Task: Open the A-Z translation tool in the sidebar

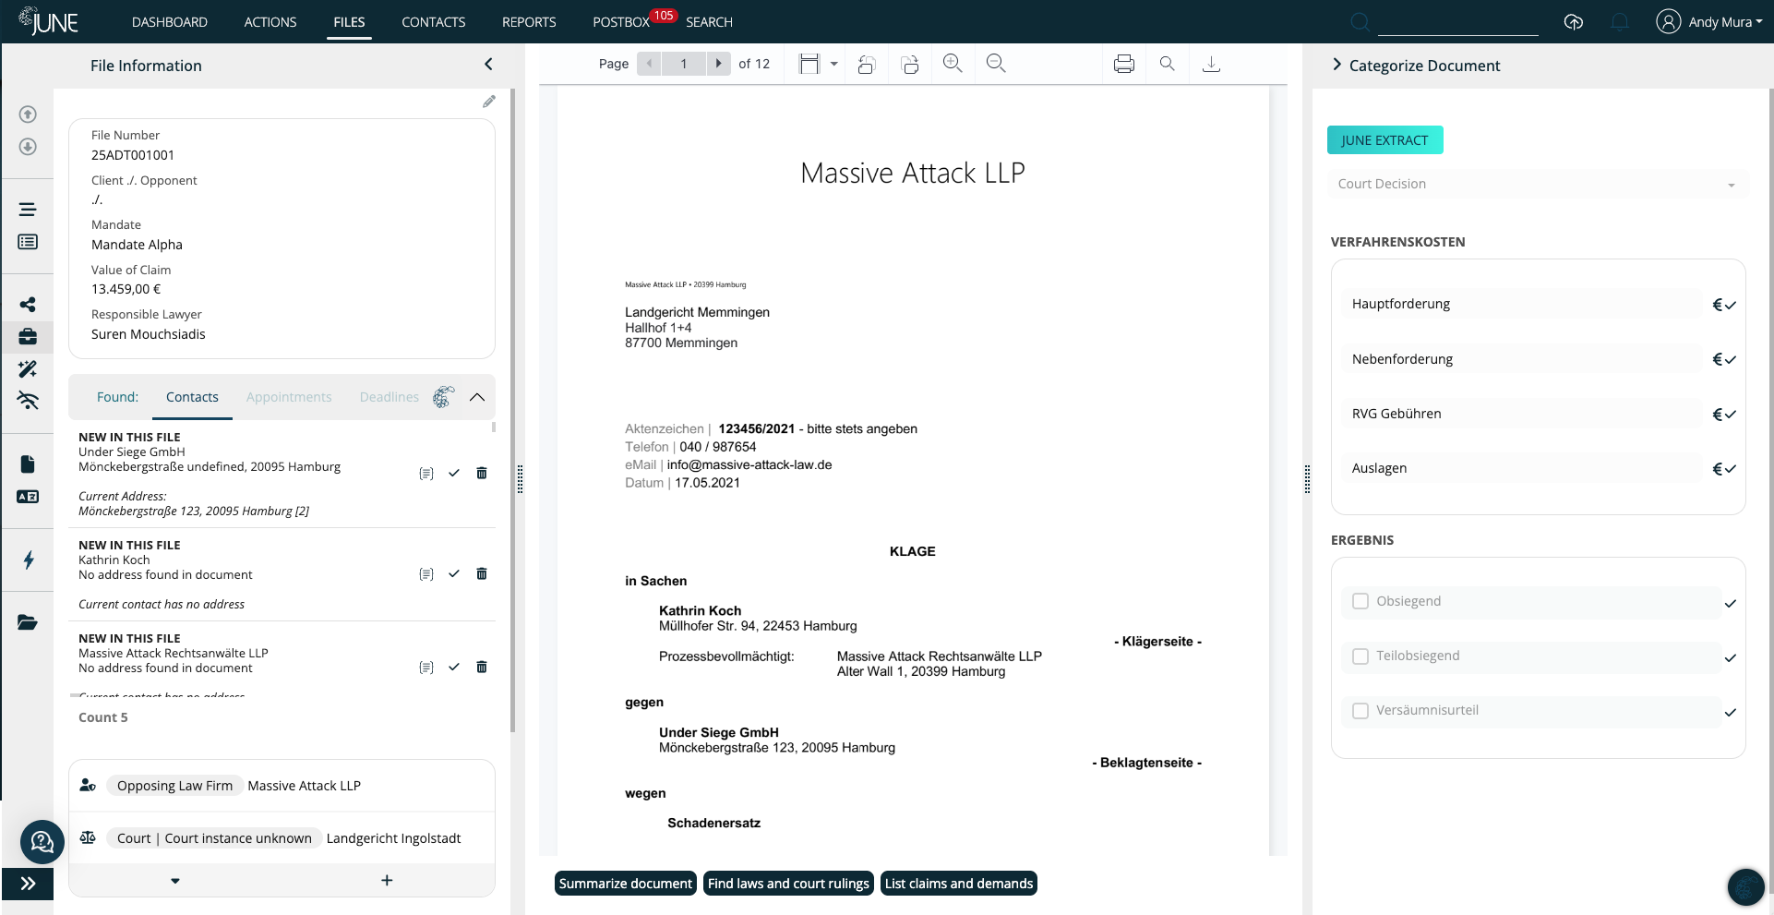Action: [x=28, y=497]
